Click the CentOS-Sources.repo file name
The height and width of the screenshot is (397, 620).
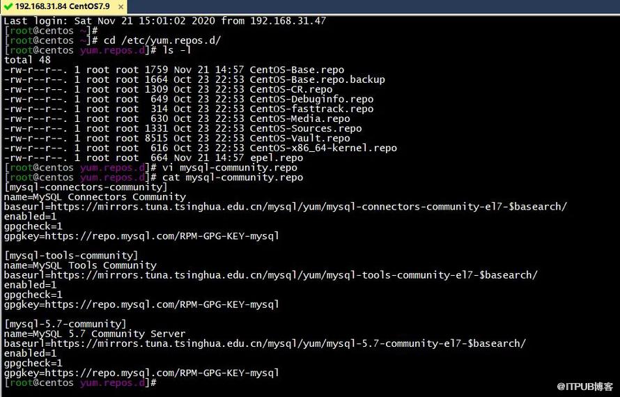click(x=306, y=129)
